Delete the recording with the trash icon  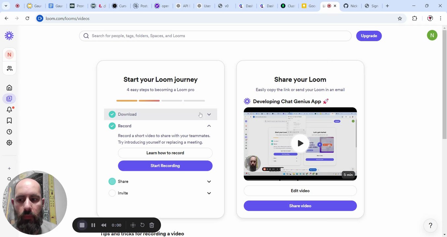coord(152,225)
